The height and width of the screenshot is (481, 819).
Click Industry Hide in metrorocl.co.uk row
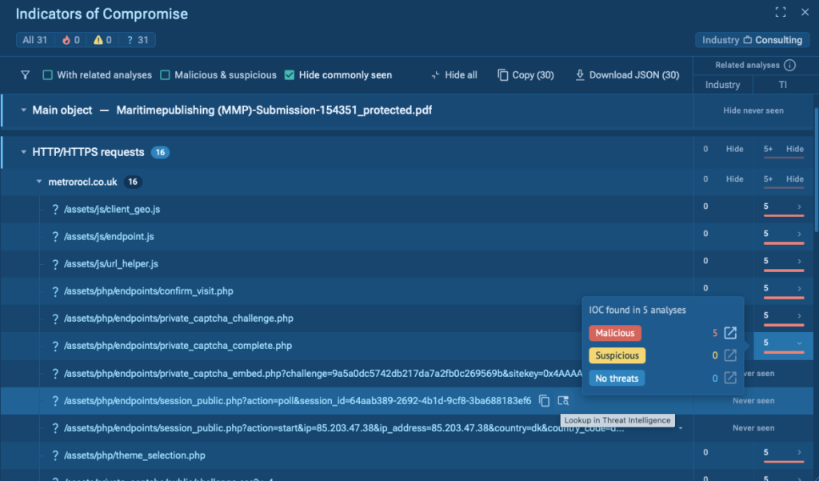click(734, 178)
